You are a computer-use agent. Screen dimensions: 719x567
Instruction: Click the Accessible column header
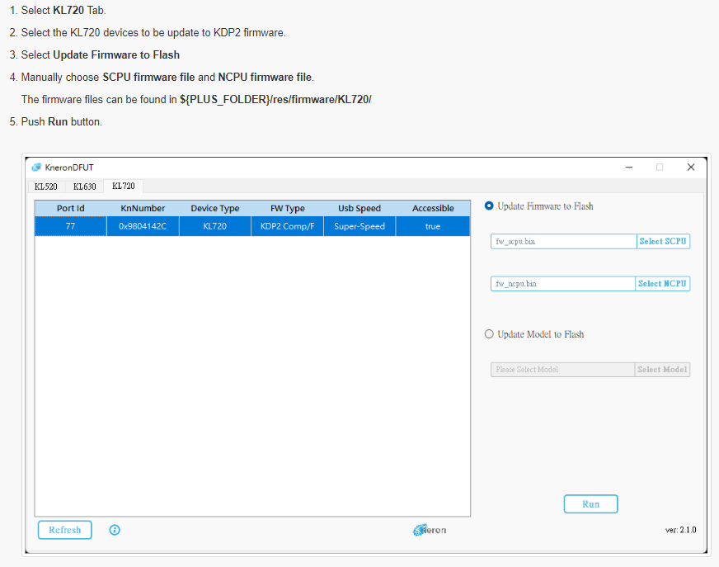click(x=433, y=208)
